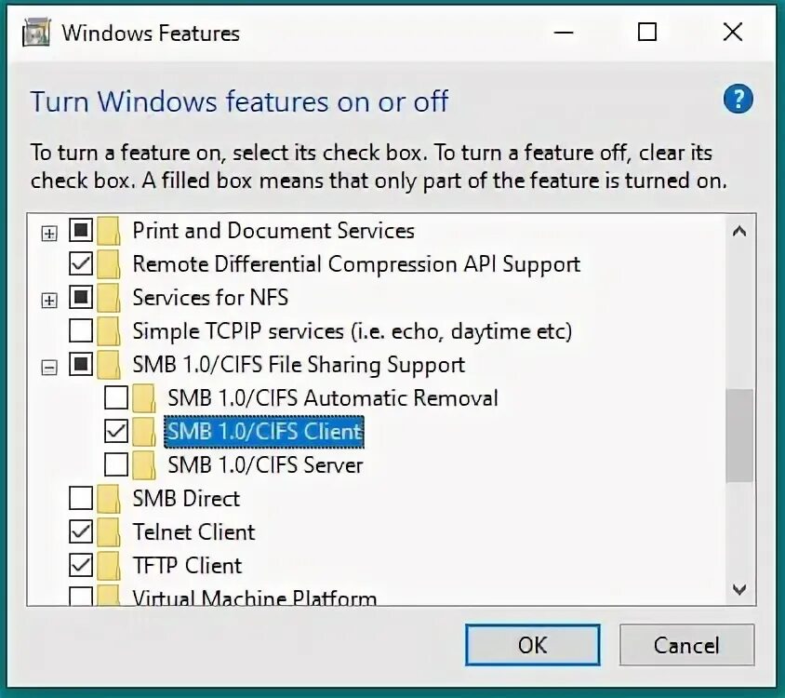Click the scrollbar down arrow
Image resolution: width=785 pixels, height=698 pixels.
click(x=739, y=589)
